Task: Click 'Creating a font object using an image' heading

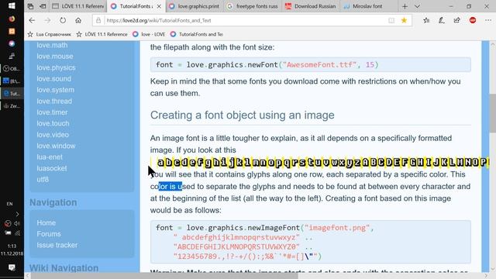Action: [x=242, y=115]
